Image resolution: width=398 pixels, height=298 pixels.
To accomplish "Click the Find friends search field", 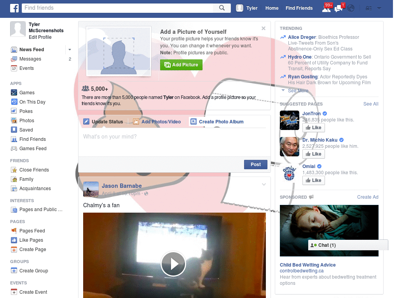I will coord(118,8).
